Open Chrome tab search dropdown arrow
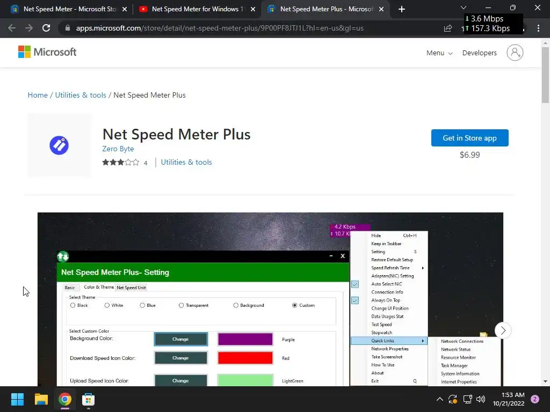Viewport: 550px width, 412px height. pyautogui.click(x=464, y=8)
